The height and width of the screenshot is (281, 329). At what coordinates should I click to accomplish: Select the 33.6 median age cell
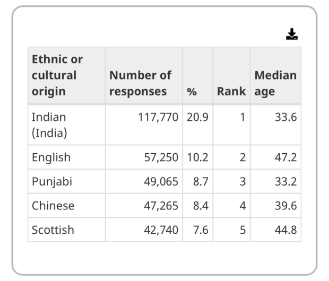285,117
